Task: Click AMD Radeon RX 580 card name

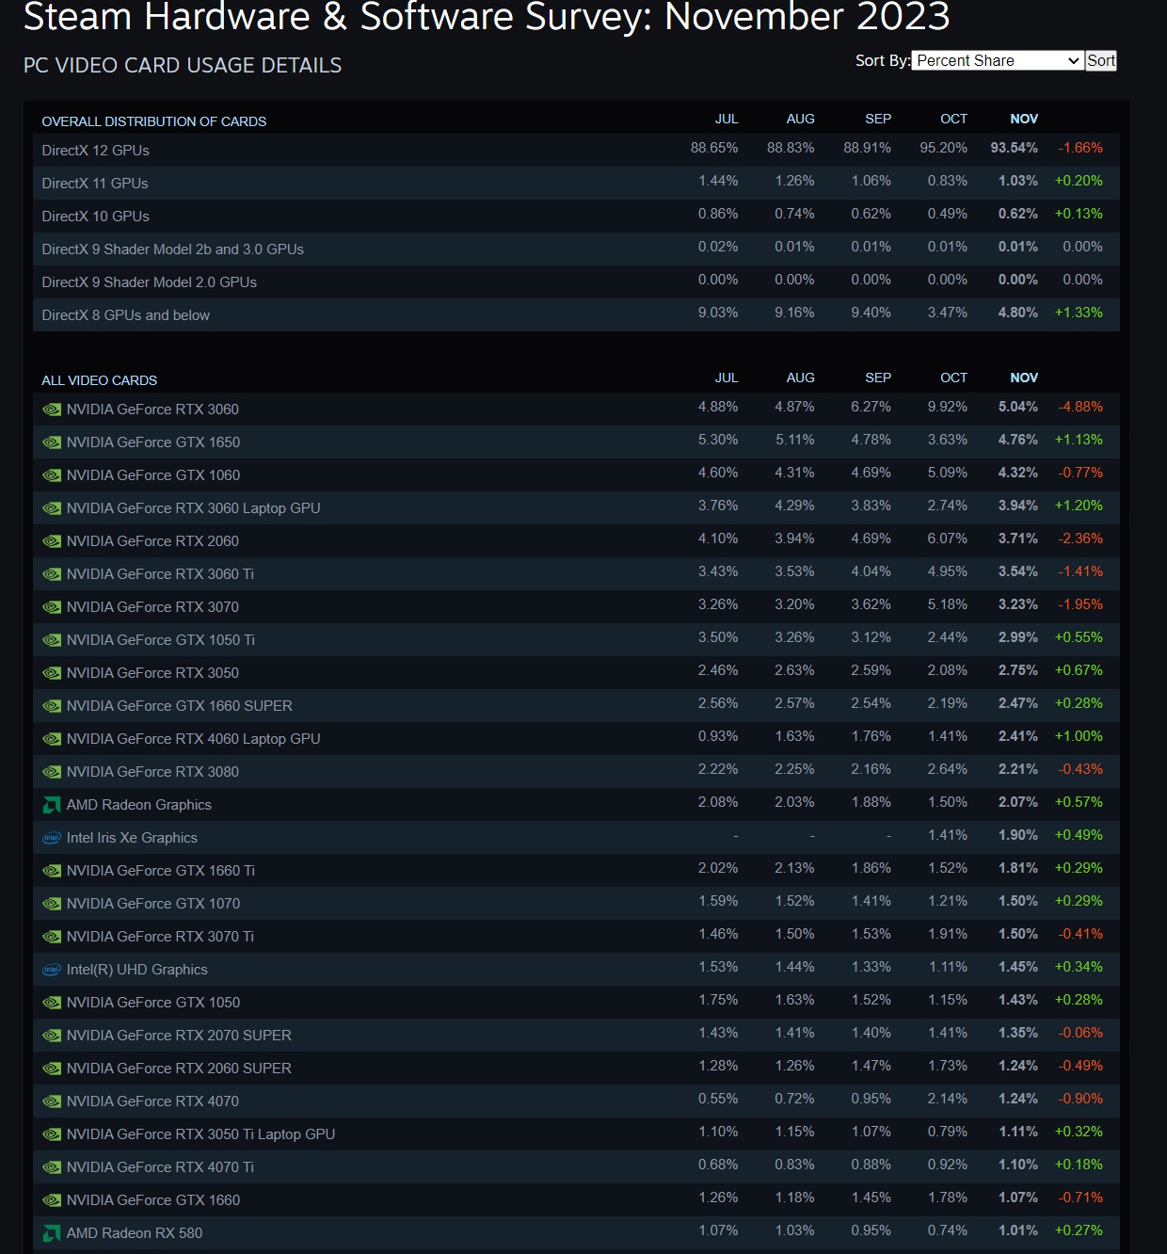Action: click(135, 1233)
